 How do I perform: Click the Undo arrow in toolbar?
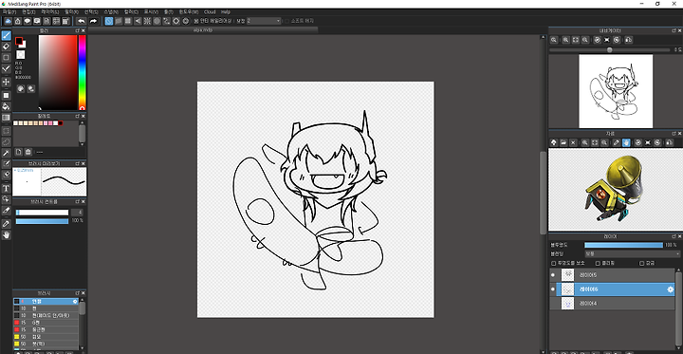pos(81,21)
